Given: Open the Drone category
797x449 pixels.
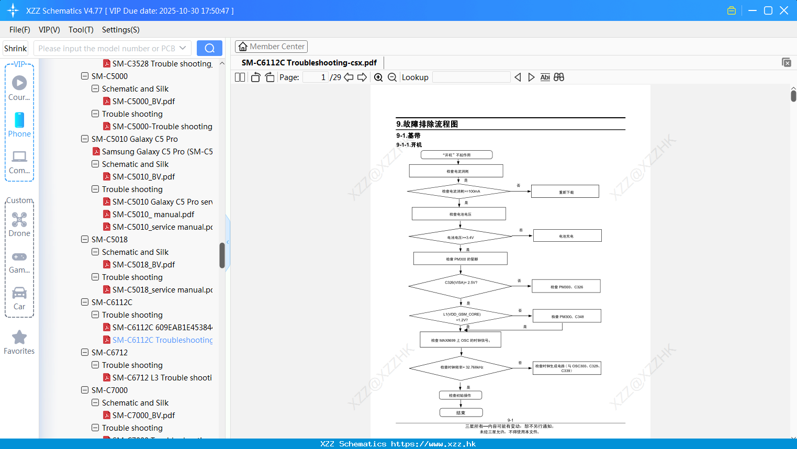Looking at the screenshot, I should (19, 224).
